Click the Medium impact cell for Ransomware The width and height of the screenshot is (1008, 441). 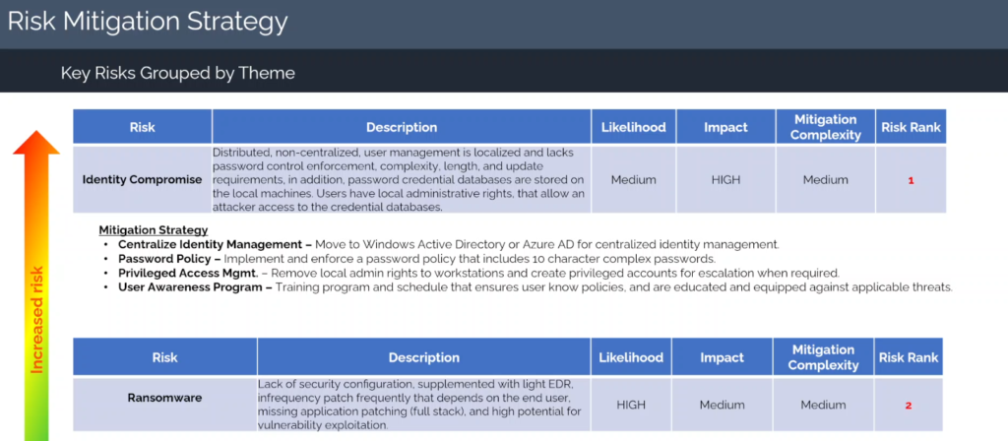click(x=722, y=404)
